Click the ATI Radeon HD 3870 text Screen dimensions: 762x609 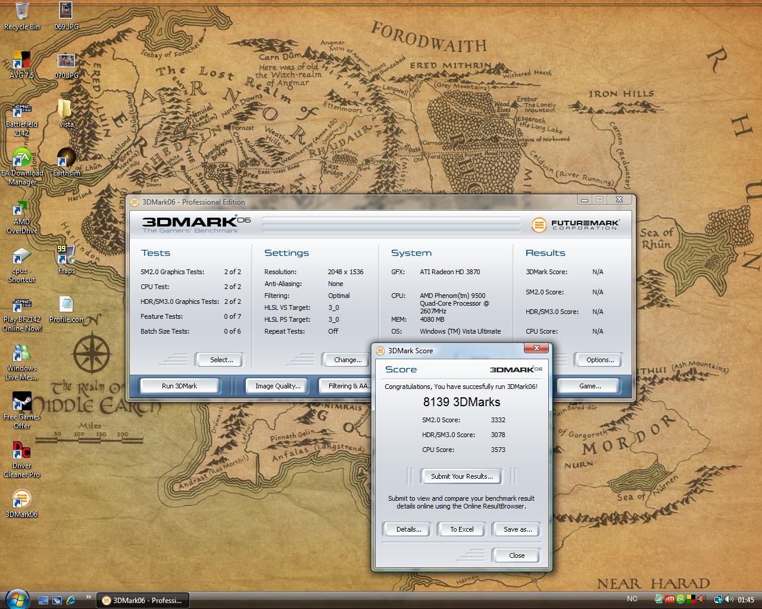(449, 272)
